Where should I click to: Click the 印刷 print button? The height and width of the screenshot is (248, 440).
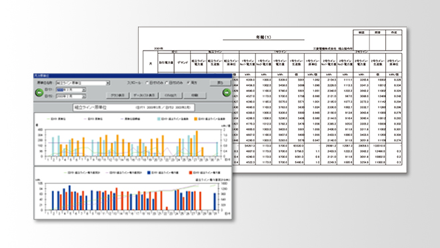(195, 95)
